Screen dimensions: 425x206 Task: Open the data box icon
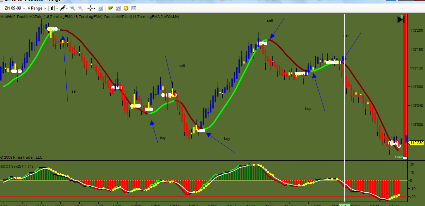(100, 8)
